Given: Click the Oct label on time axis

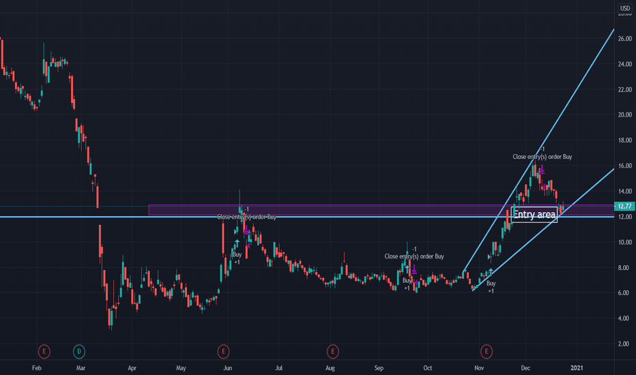Looking at the screenshot, I should click(x=427, y=368).
